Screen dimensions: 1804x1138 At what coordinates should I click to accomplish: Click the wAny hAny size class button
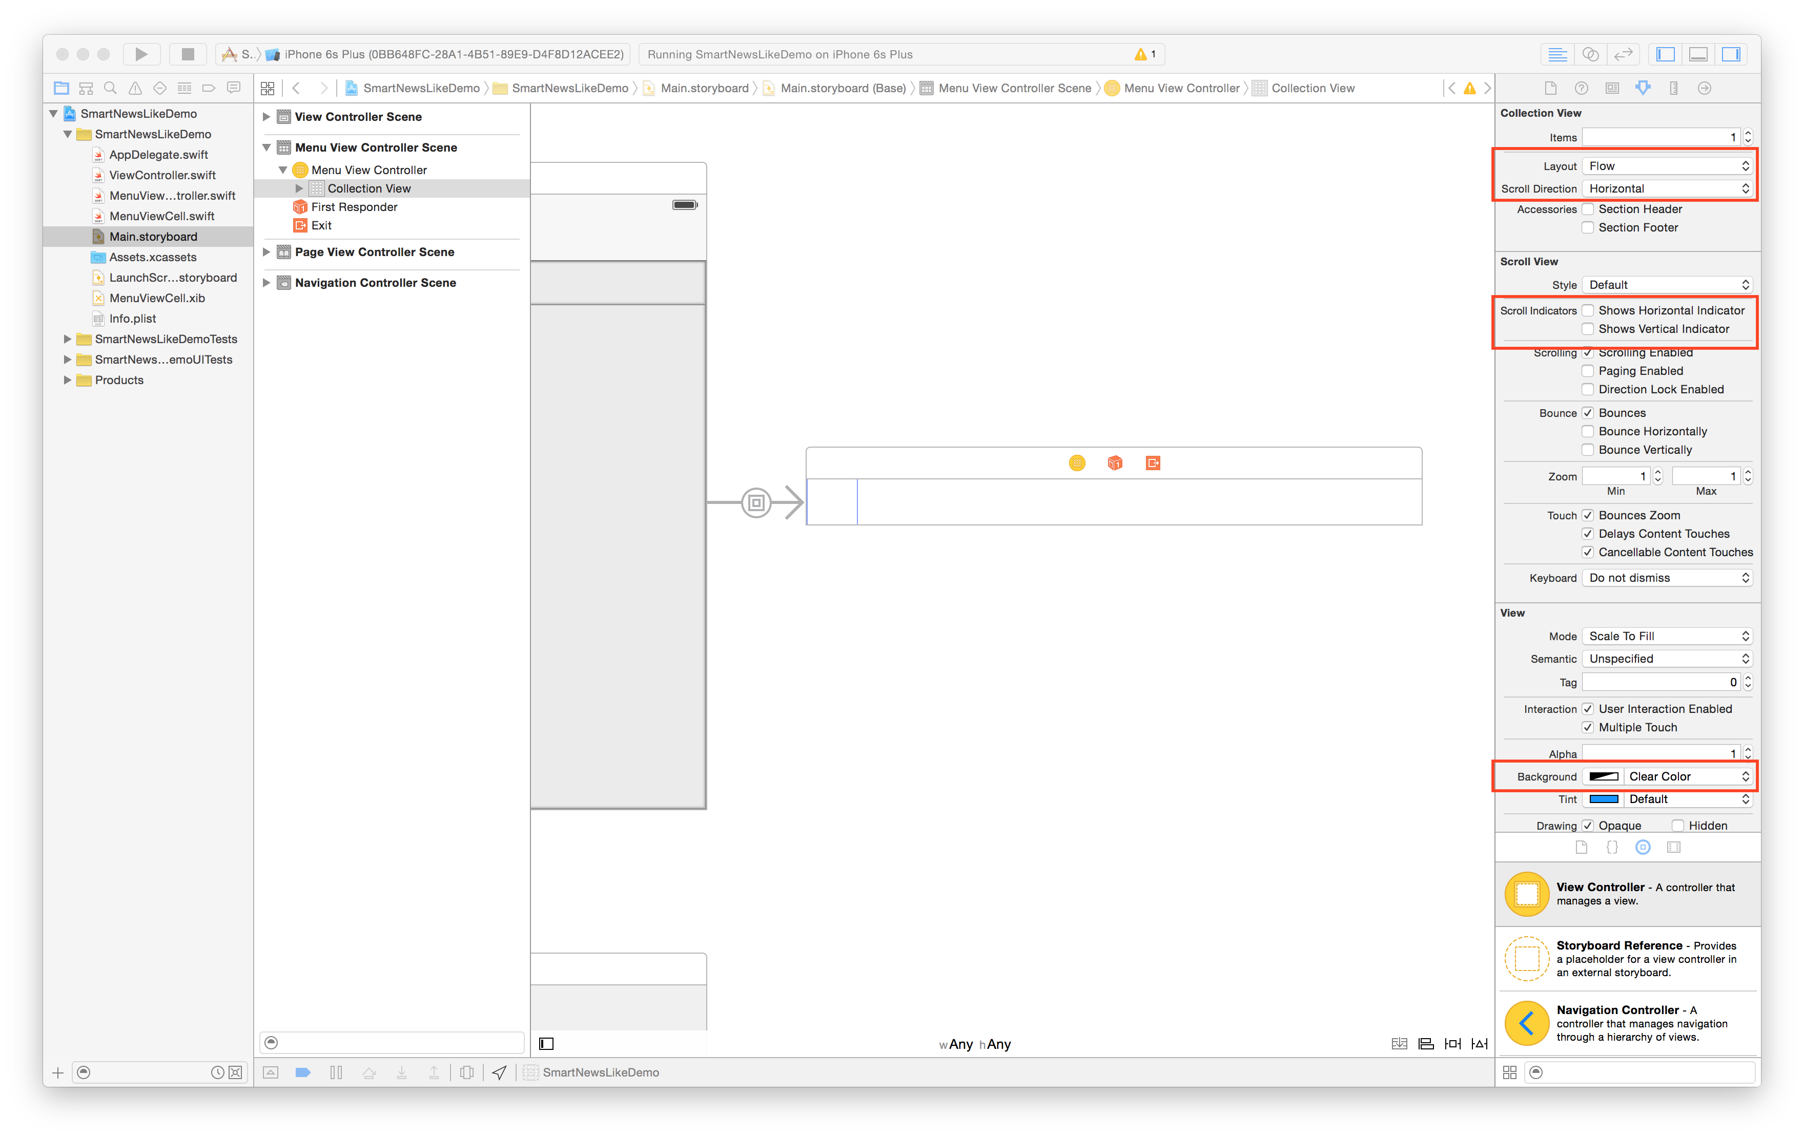pyautogui.click(x=975, y=1044)
